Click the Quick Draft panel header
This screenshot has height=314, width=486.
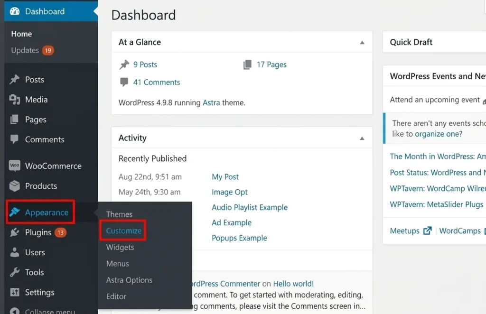[x=434, y=42]
